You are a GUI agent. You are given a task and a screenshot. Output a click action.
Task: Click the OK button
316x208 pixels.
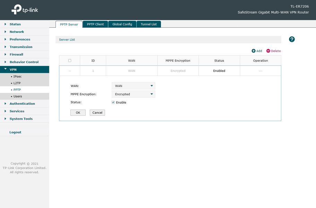pos(78,113)
